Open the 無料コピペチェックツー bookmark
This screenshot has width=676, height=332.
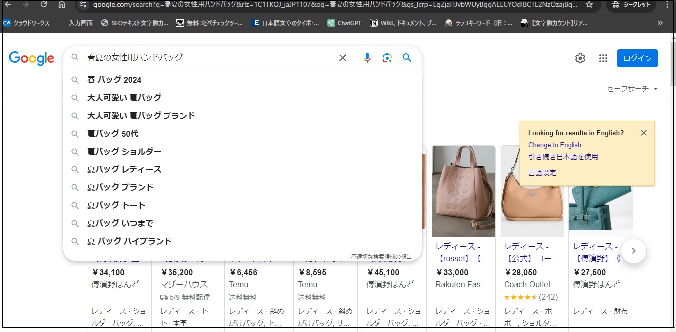pos(210,23)
